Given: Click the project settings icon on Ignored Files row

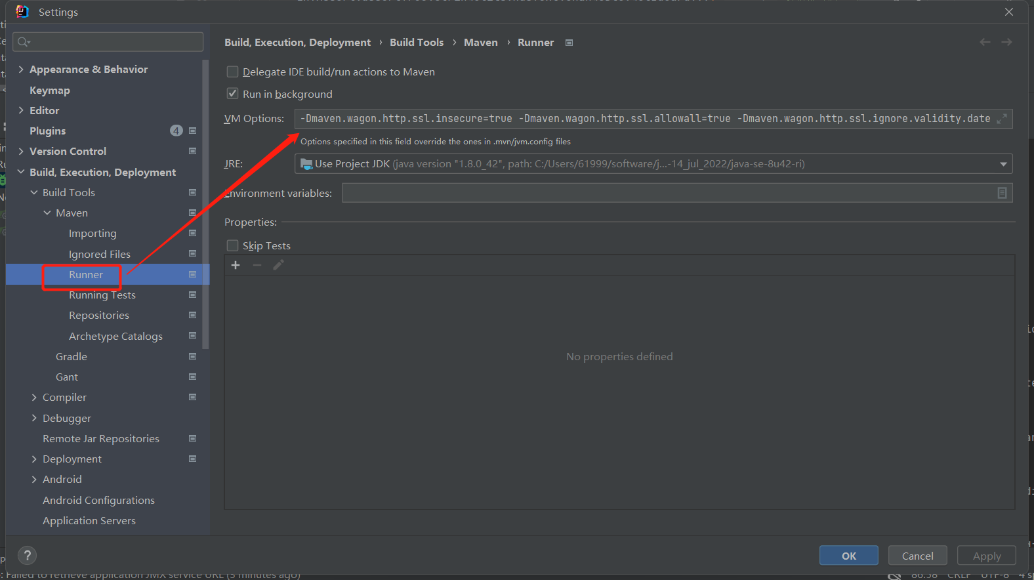Looking at the screenshot, I should coord(193,253).
